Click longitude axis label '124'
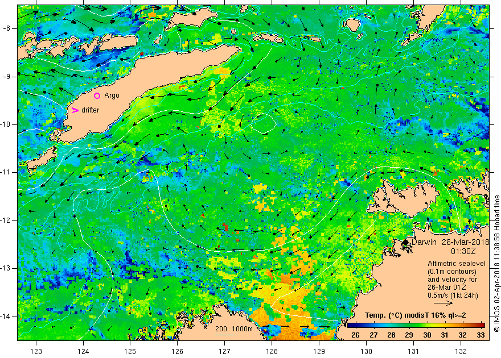This screenshot has width=501, height=358. click(x=83, y=351)
